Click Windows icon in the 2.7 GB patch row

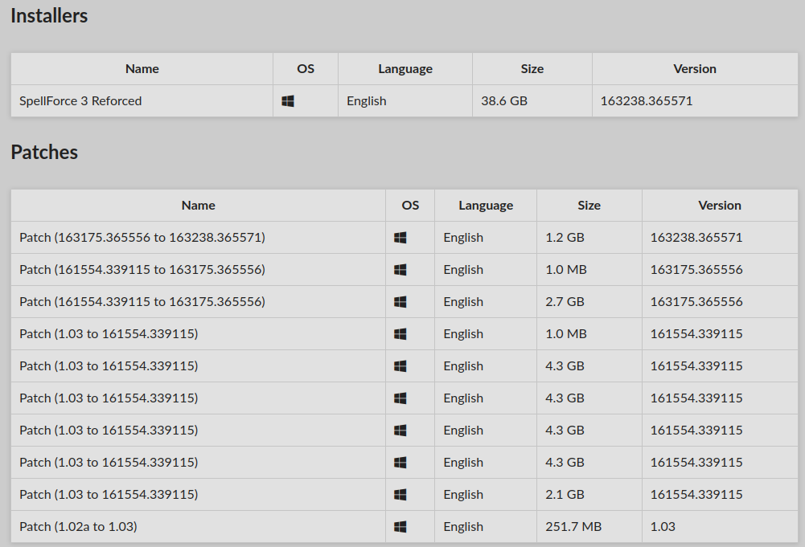[x=400, y=302]
